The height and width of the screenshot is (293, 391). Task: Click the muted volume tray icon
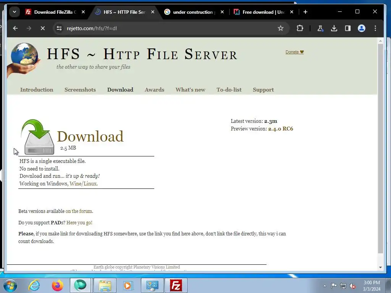click(352, 286)
